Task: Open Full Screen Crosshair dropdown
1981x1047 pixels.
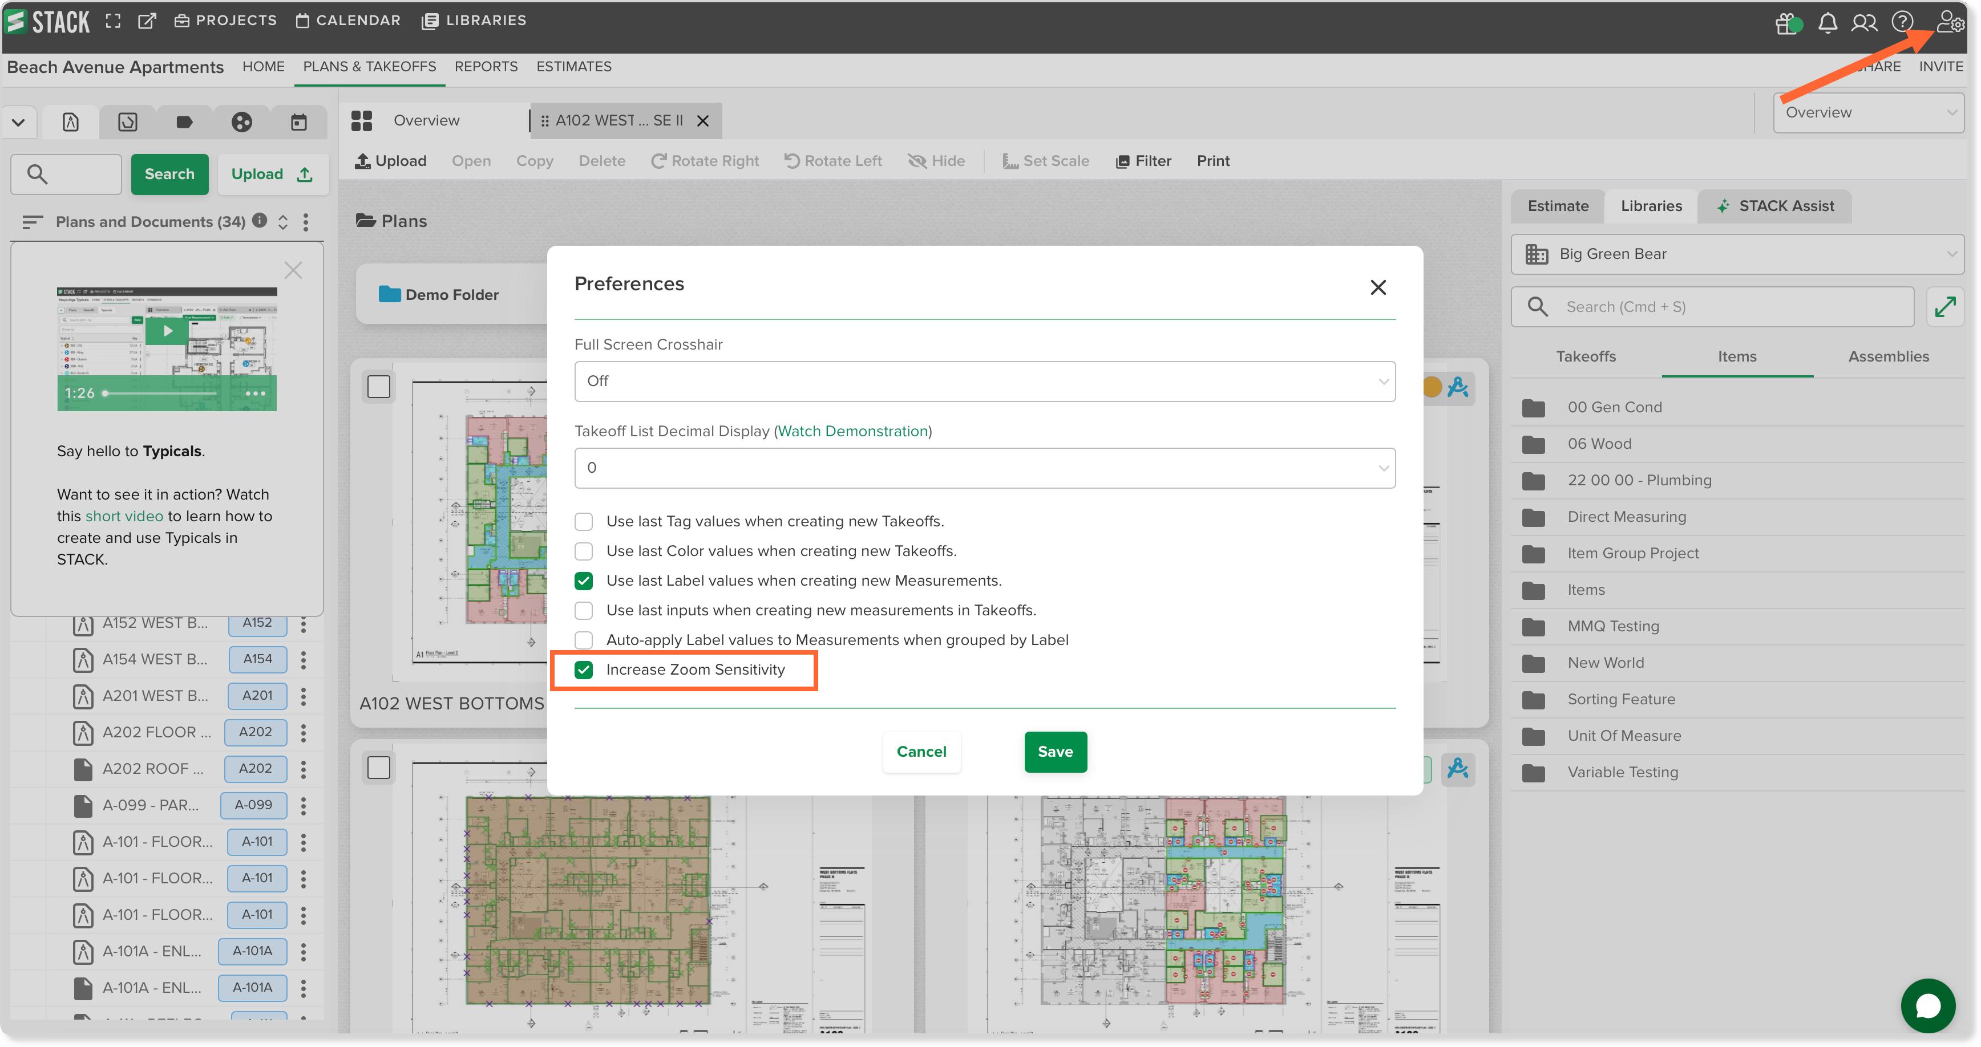Action: coord(984,382)
